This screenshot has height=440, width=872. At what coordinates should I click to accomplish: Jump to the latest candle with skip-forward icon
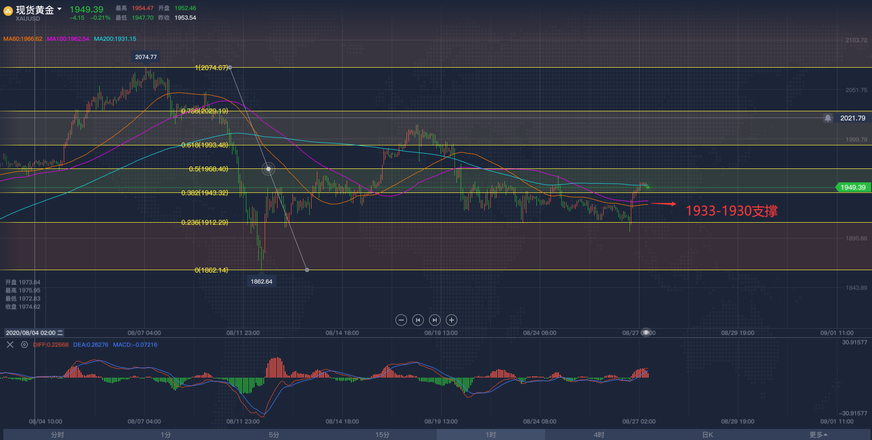[435, 320]
